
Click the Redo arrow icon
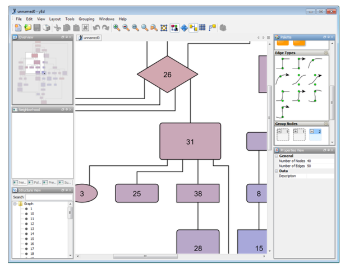105,27
